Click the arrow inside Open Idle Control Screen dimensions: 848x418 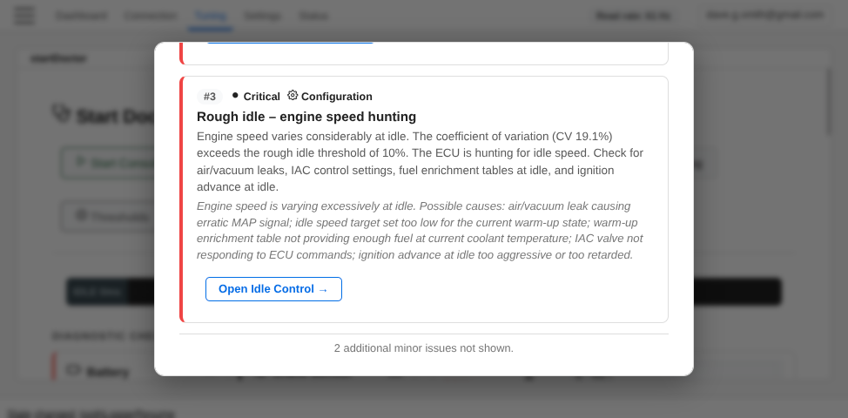323,290
